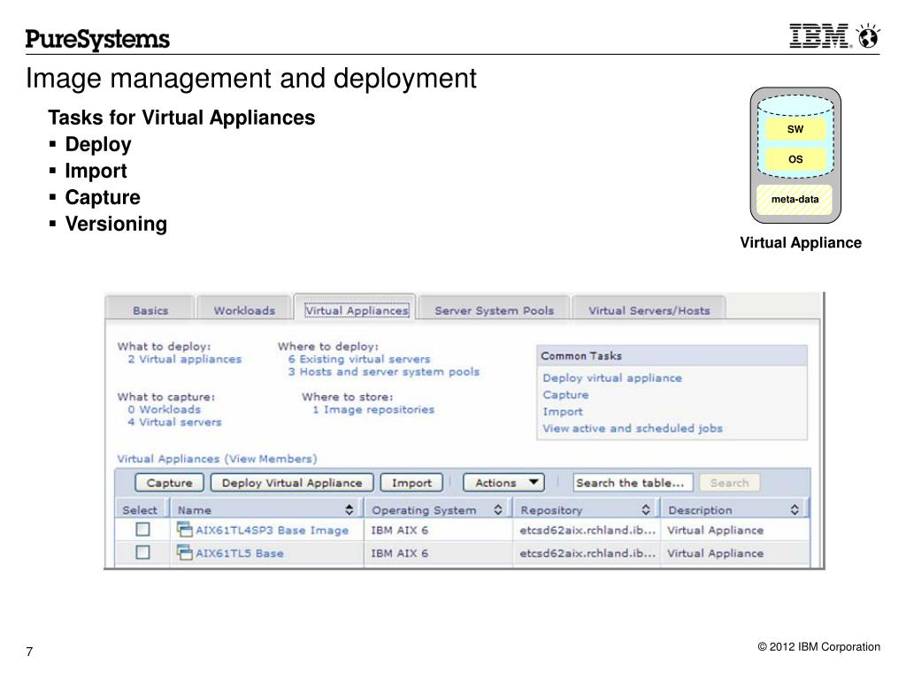Screen dimensions: 906x679
Task: Click the repository cell for AIX61TL4SP3 Base Image
Action: (587, 530)
